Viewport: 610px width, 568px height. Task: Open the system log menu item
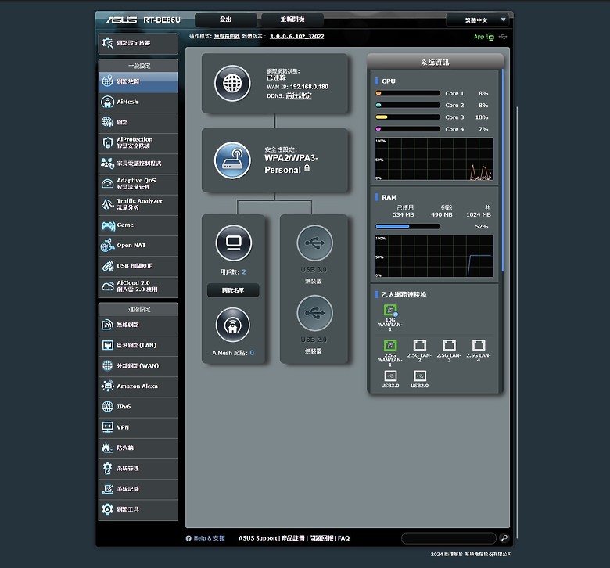tap(138, 489)
